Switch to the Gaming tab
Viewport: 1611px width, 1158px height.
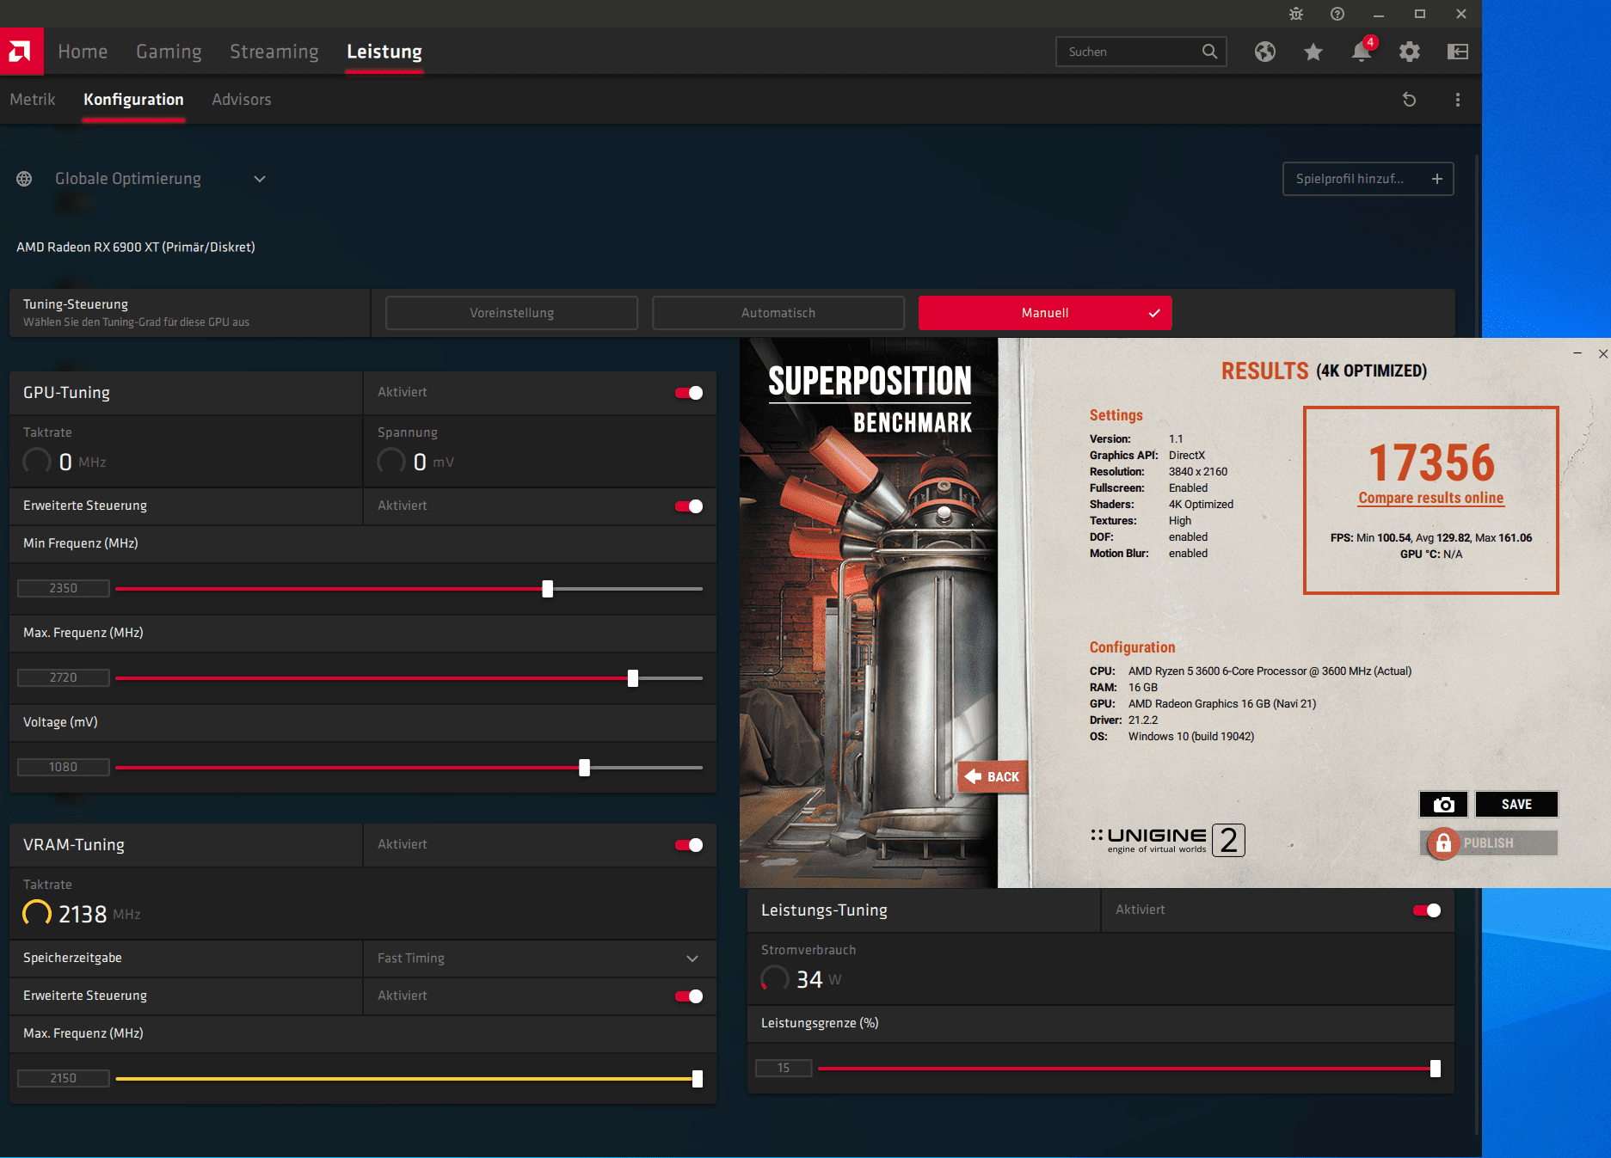click(x=169, y=52)
